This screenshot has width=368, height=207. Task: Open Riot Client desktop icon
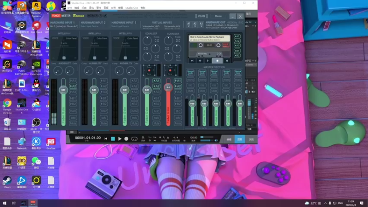[x=36, y=27]
